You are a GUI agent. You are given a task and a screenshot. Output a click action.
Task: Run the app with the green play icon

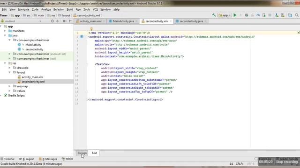235,15
